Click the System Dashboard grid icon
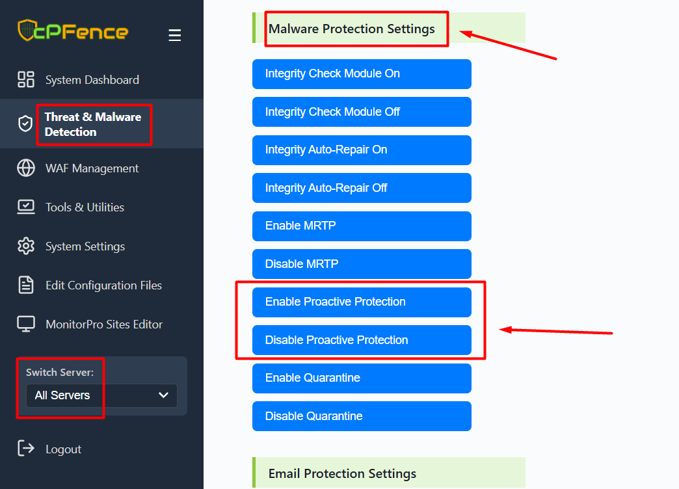The width and height of the screenshot is (679, 489). pos(26,80)
